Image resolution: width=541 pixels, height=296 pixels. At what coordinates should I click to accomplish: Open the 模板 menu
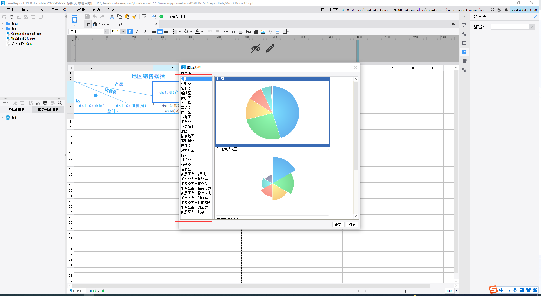25,10
